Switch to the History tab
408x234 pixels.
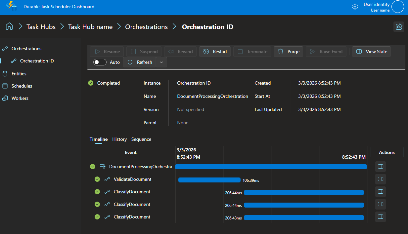(x=119, y=139)
